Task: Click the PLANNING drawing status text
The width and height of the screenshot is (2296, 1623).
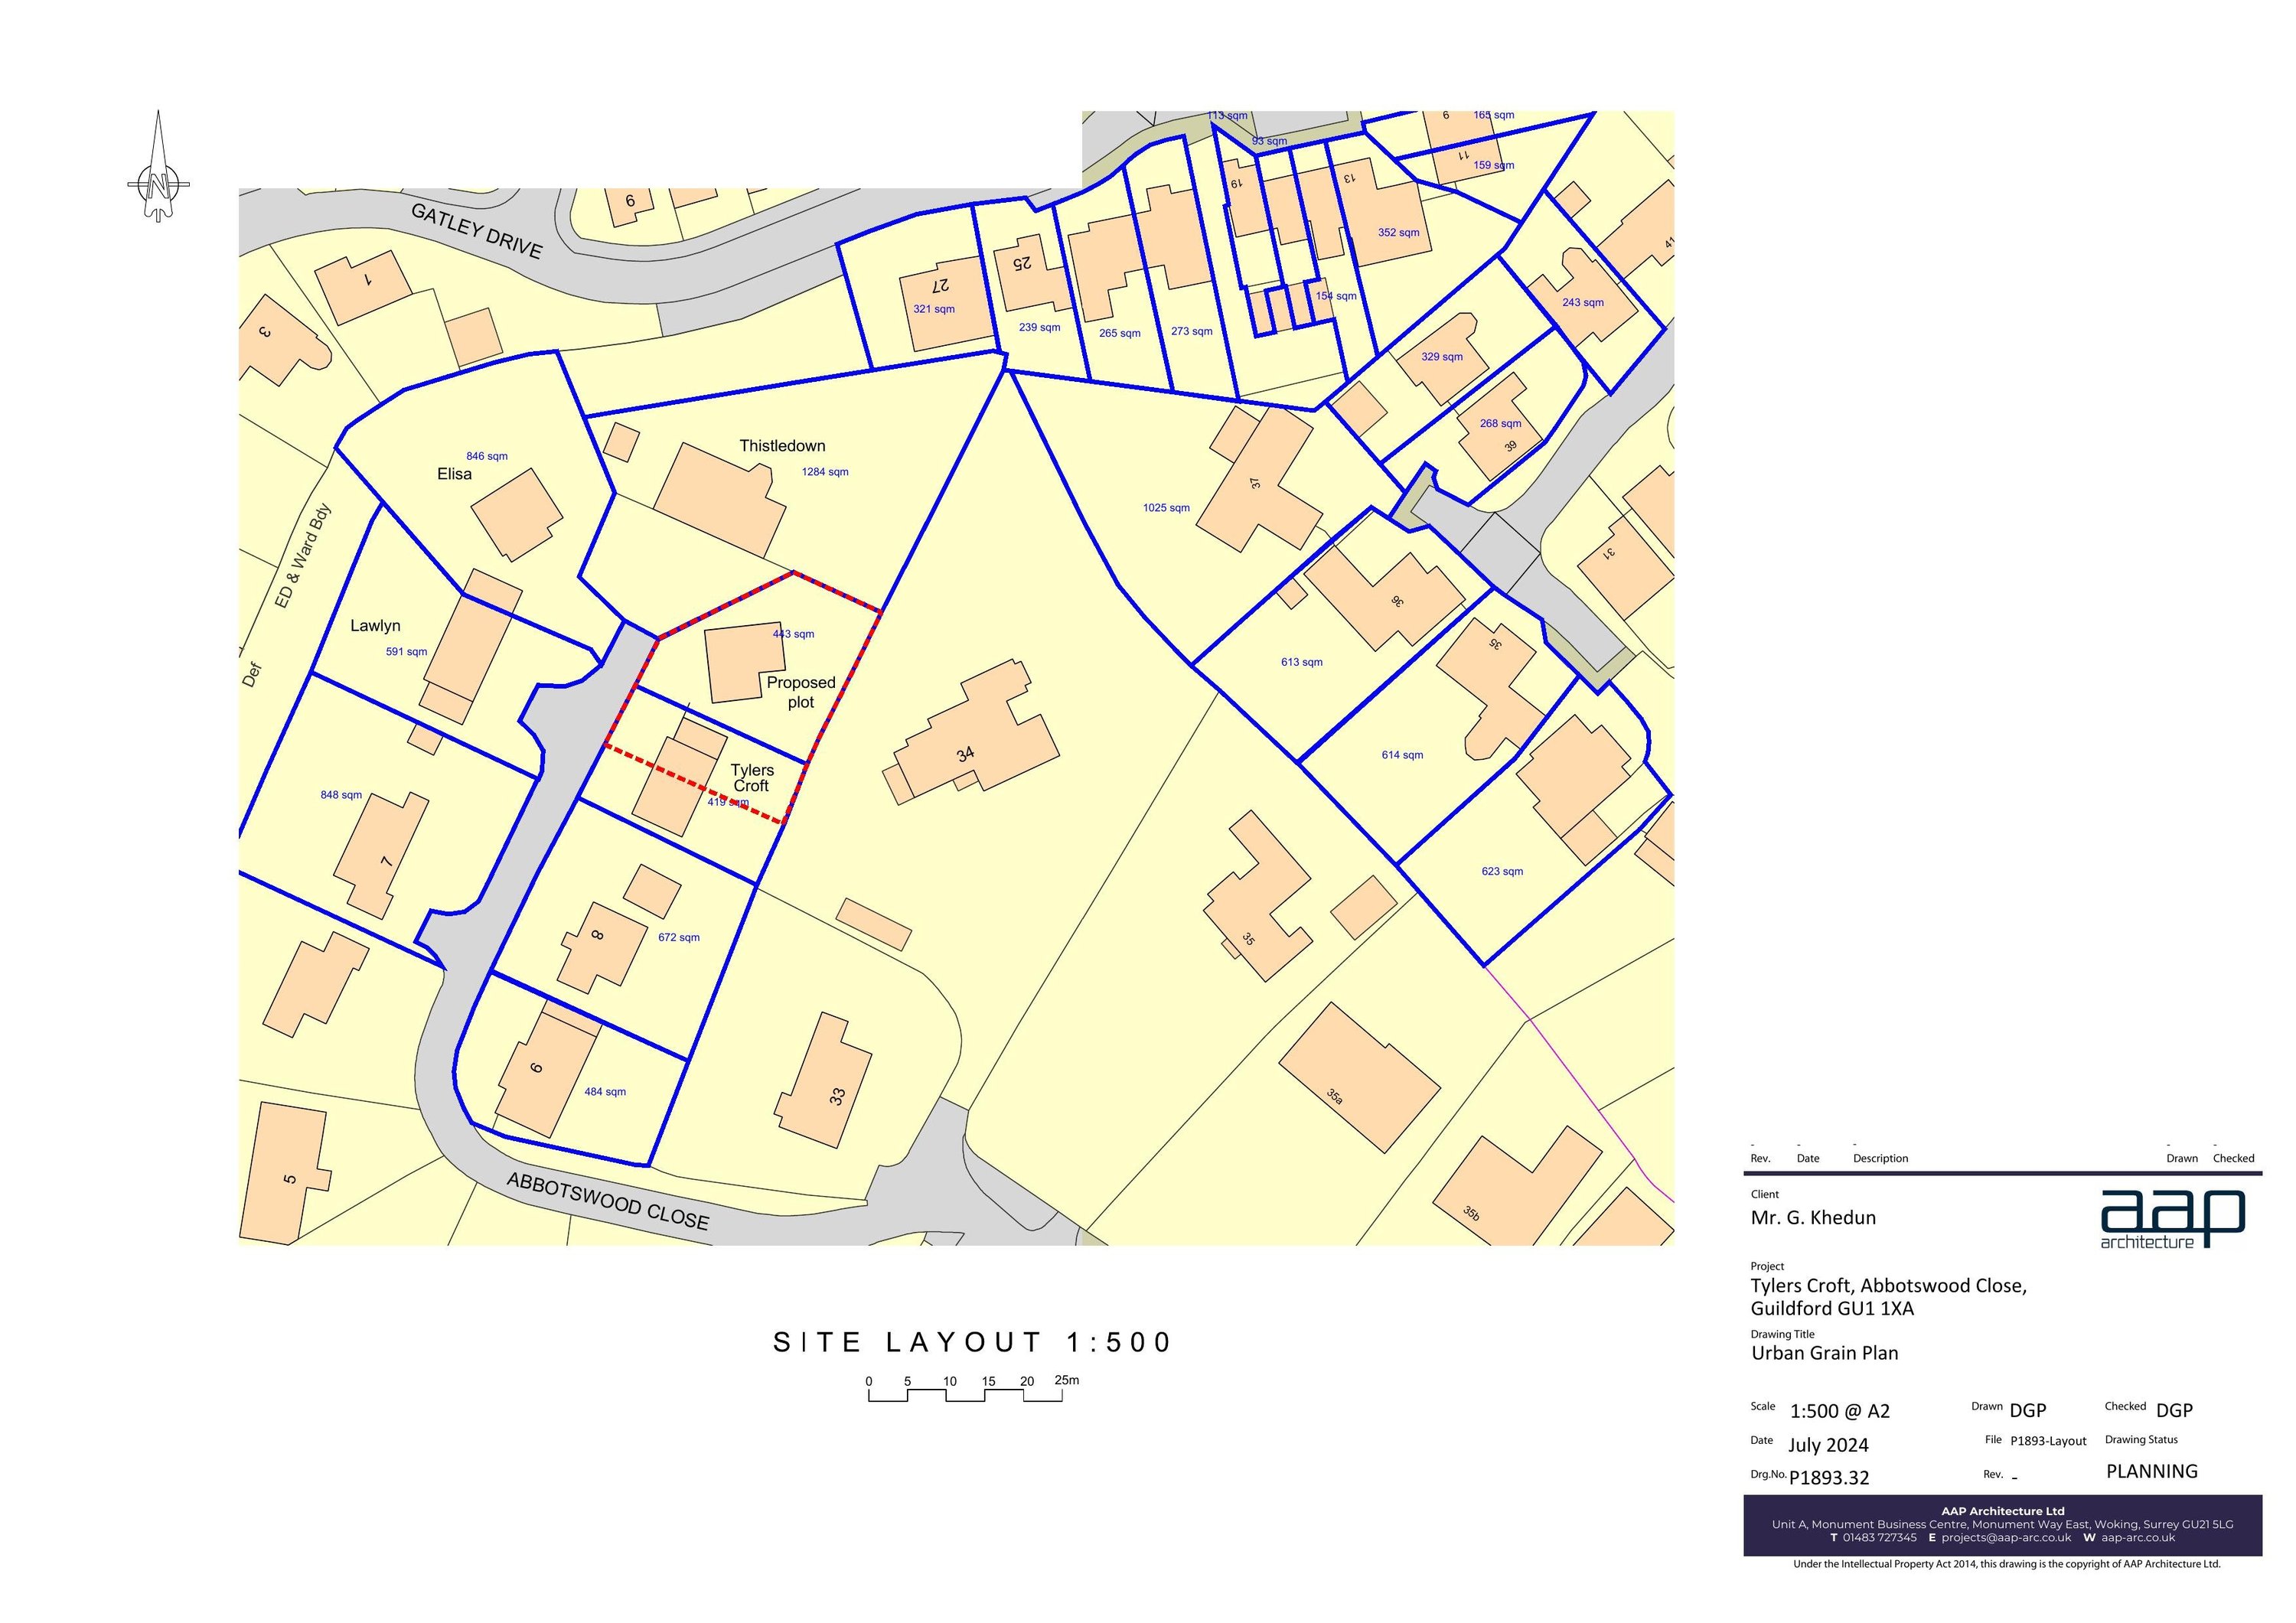Action: coord(2151,1471)
